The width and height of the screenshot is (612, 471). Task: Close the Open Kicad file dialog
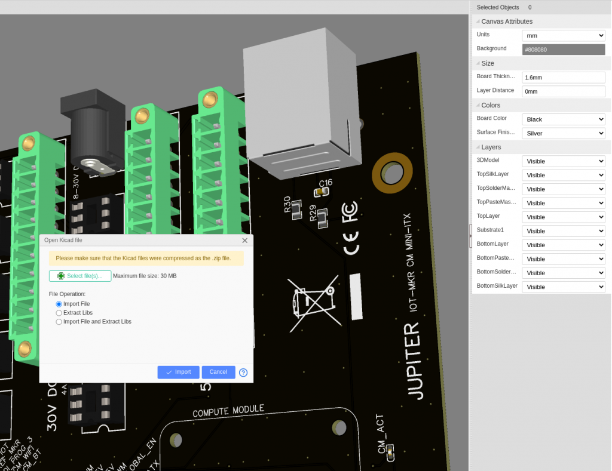pyautogui.click(x=244, y=240)
